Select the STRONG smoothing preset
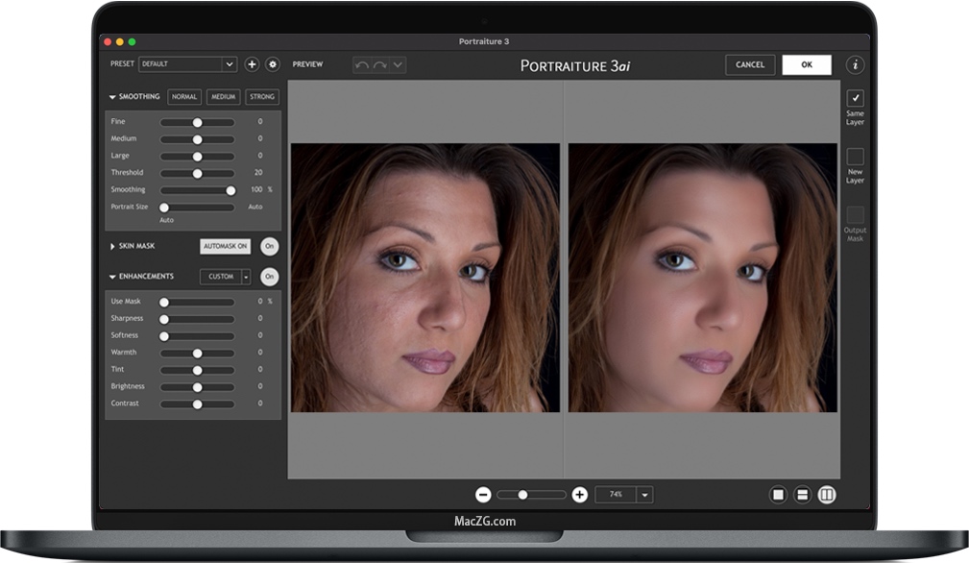Viewport: 969px width, 563px height. pyautogui.click(x=261, y=97)
